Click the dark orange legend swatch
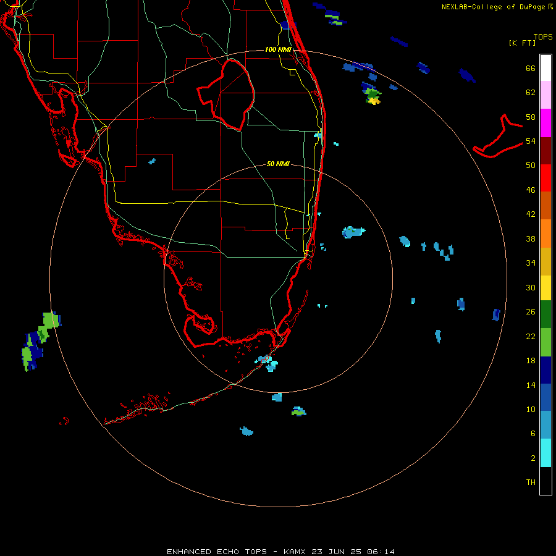 pyautogui.click(x=545, y=205)
